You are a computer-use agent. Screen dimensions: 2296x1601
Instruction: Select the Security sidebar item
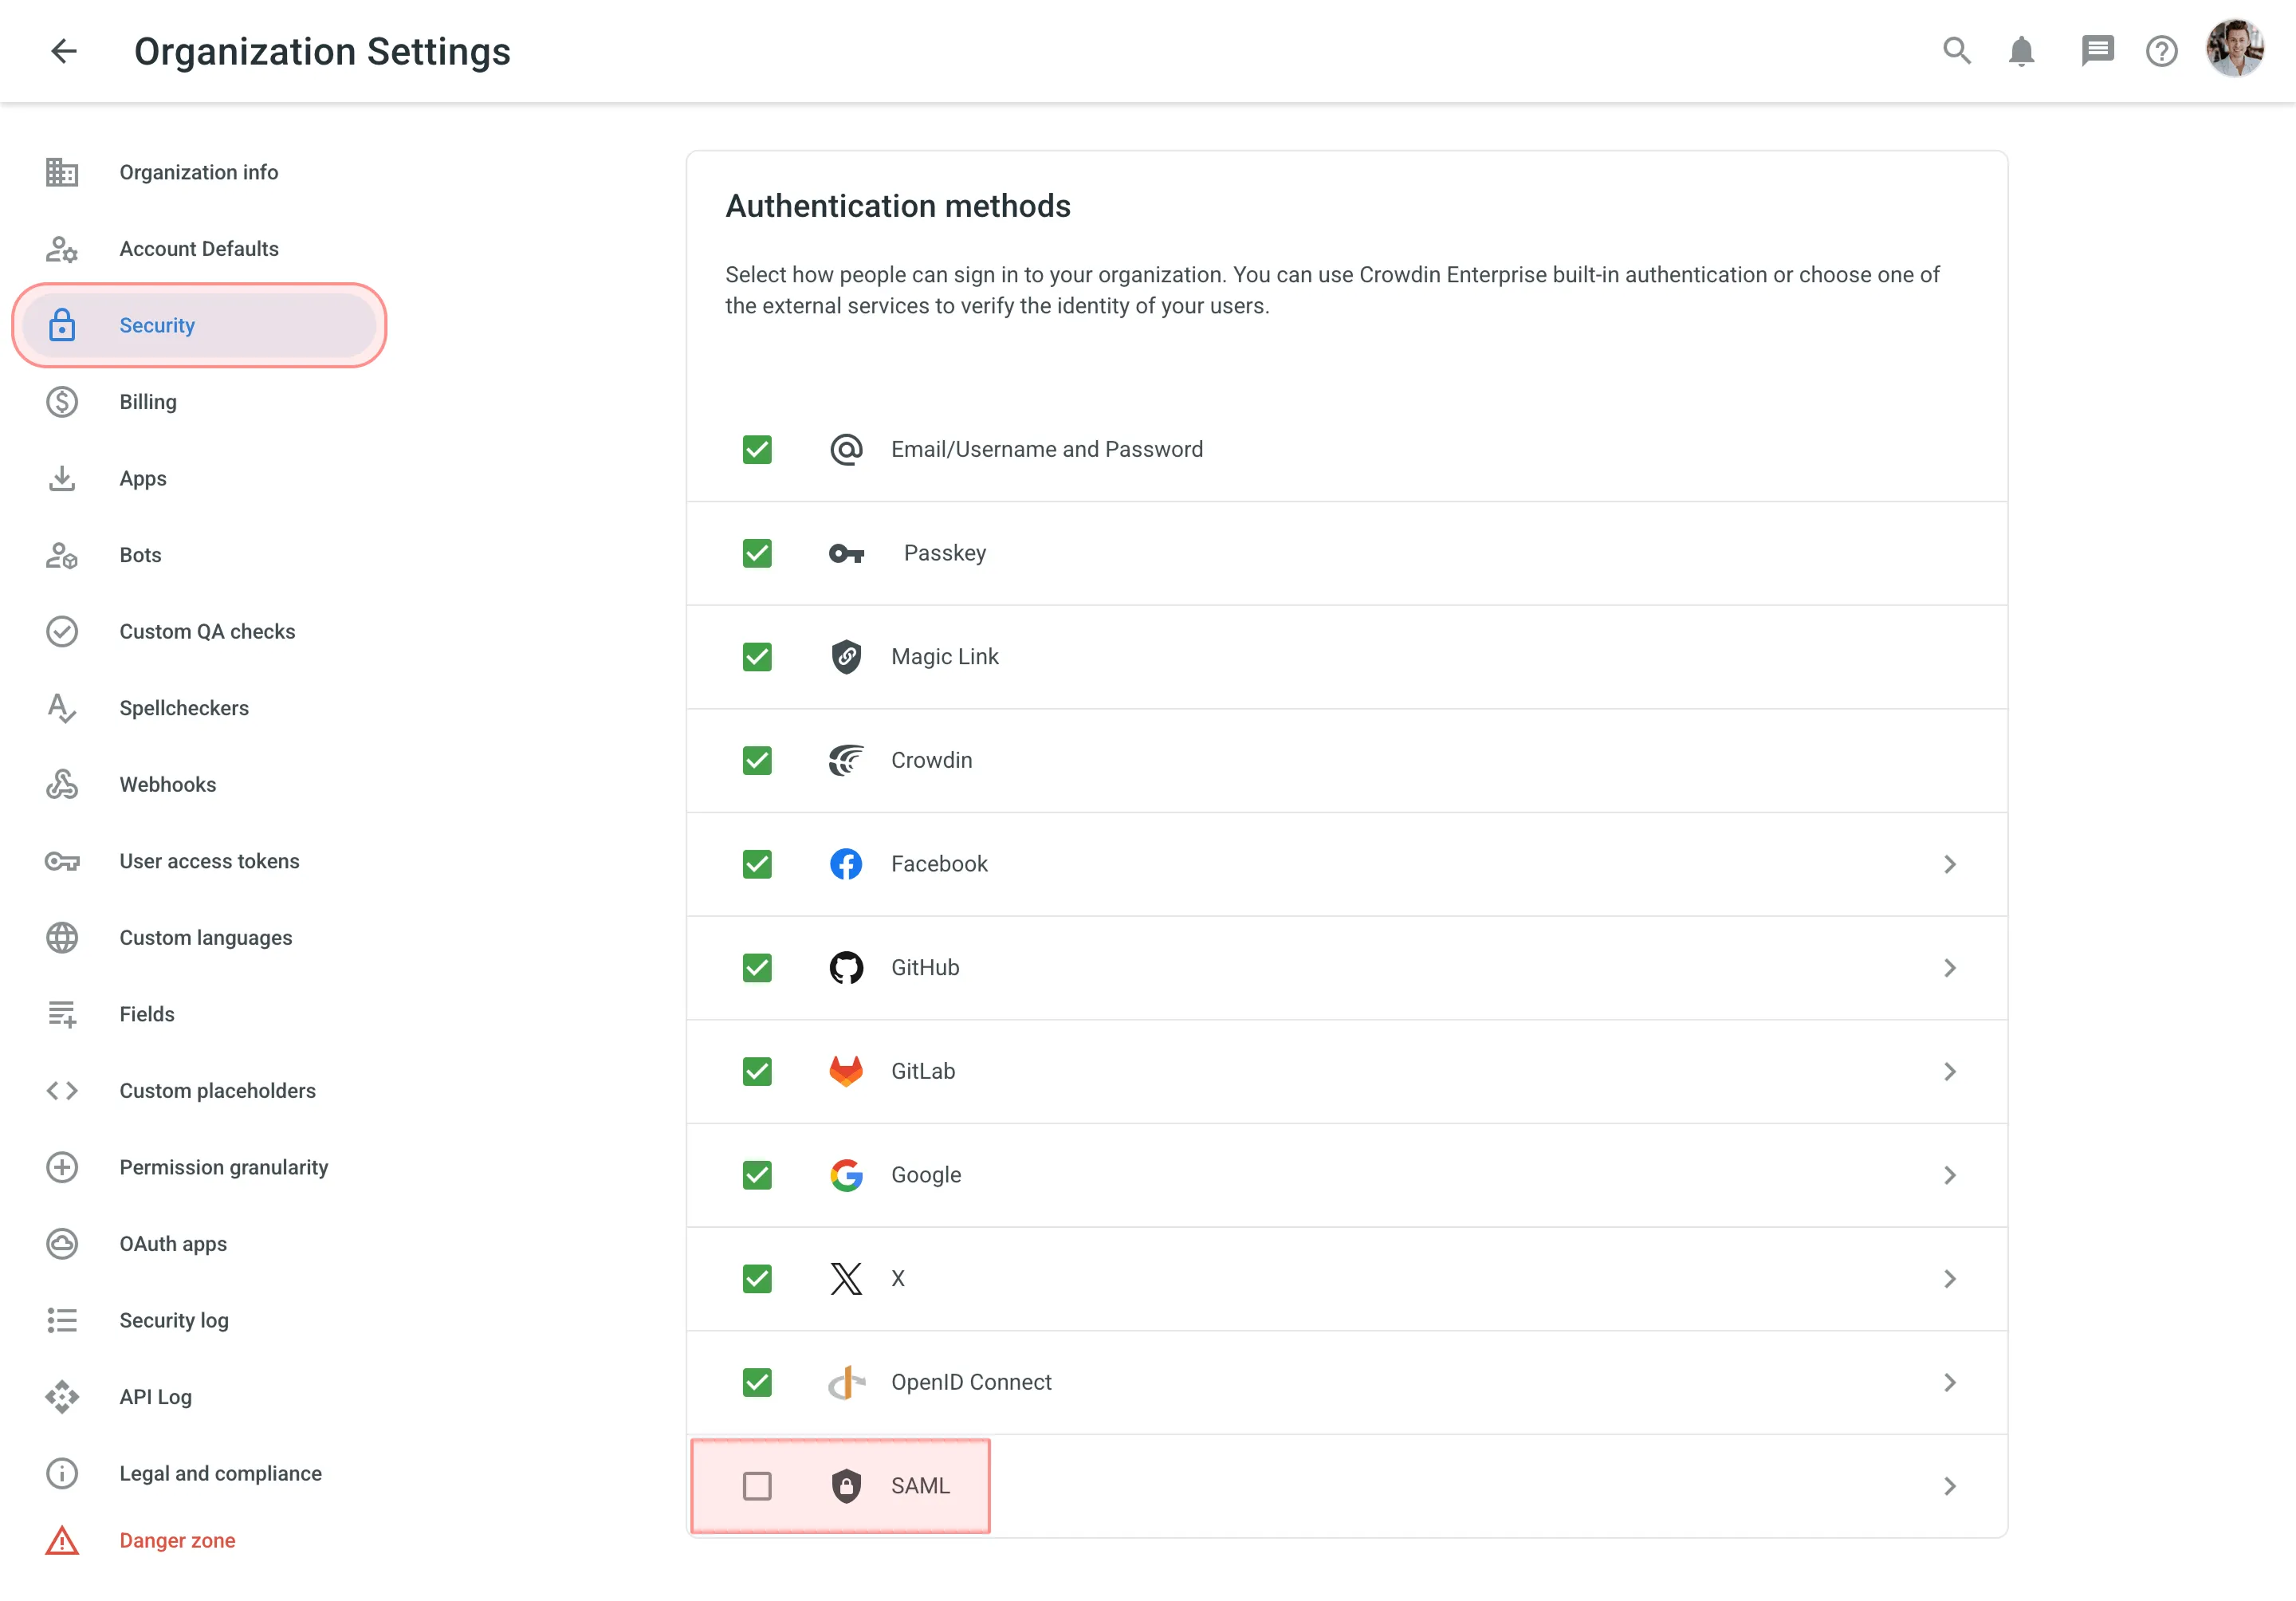pos(157,325)
